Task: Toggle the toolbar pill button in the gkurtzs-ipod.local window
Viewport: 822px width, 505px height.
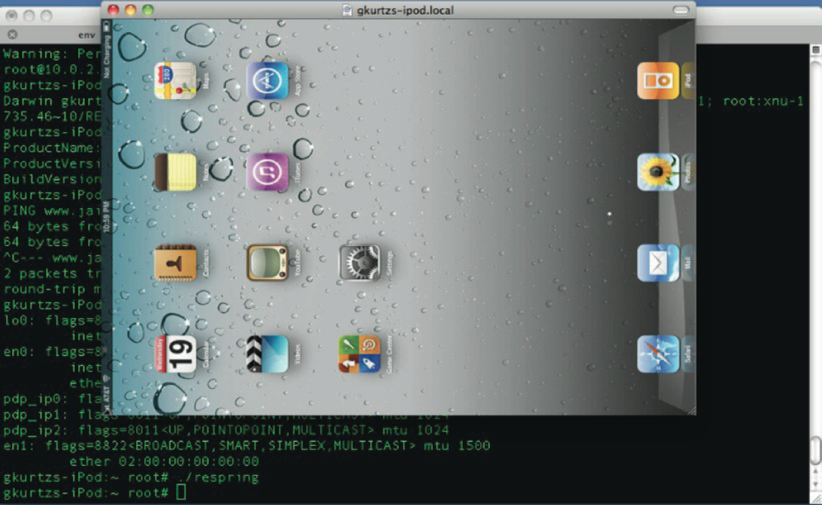Action: [681, 10]
